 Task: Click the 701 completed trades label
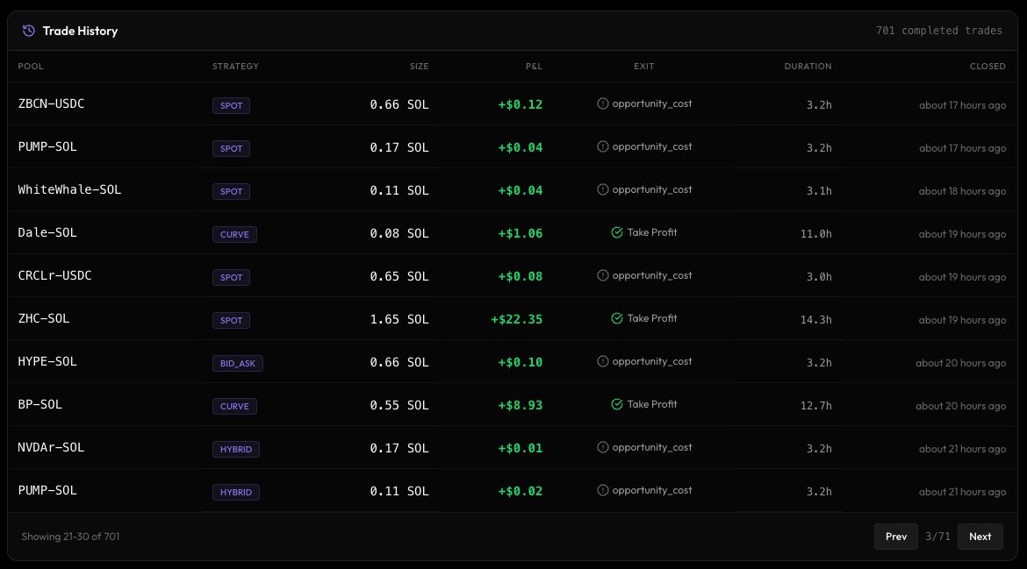(939, 31)
